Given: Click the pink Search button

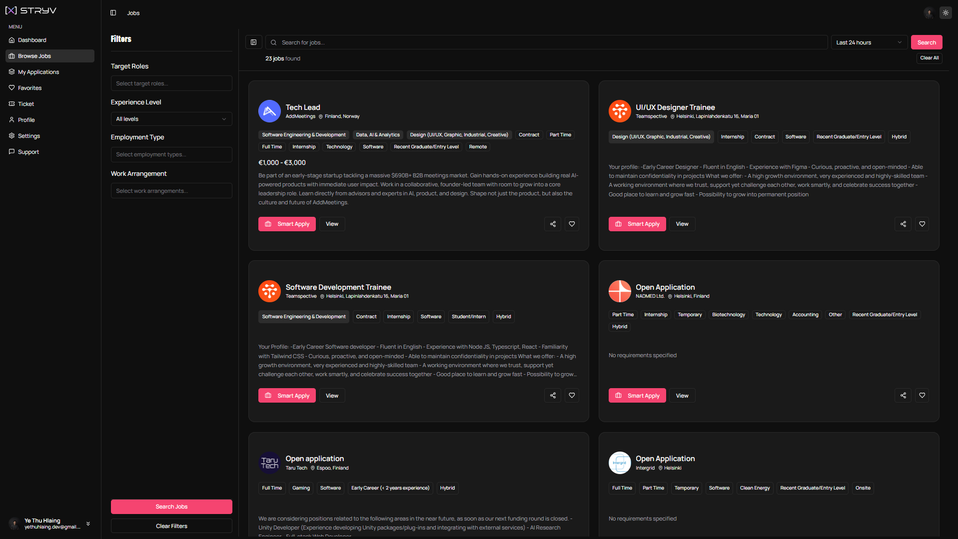Looking at the screenshot, I should coord(927,42).
